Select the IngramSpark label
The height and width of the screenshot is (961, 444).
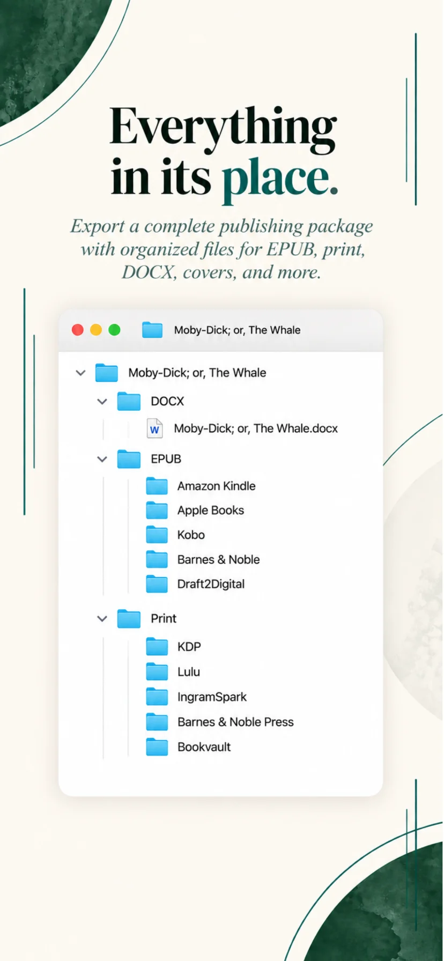212,697
